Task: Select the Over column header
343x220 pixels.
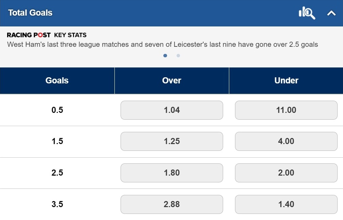Action: click(171, 80)
